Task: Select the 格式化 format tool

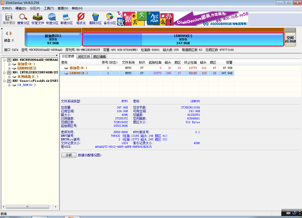Action: tap(81, 19)
